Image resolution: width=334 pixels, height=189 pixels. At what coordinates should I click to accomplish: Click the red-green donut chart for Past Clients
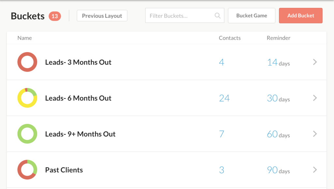[x=27, y=169]
